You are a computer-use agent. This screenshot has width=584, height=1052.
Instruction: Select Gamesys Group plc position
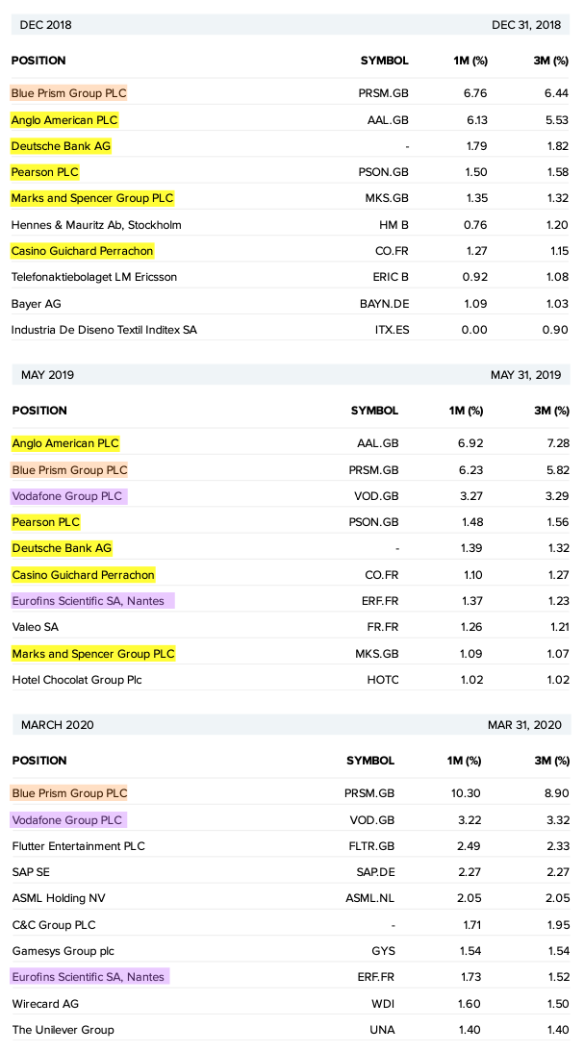63,951
